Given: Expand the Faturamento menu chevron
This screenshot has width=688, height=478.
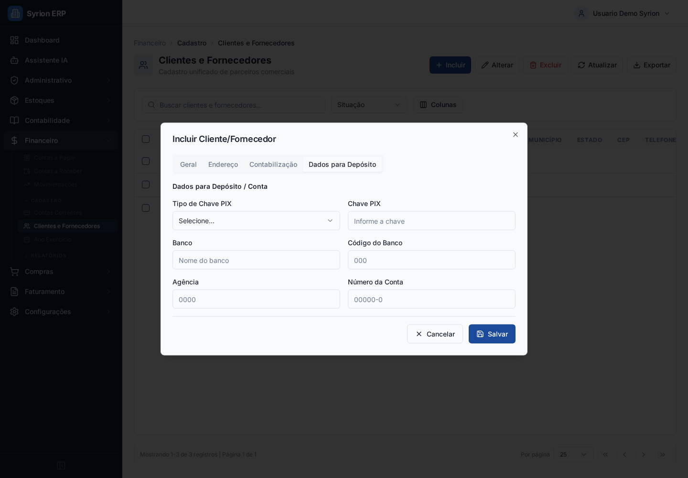Looking at the screenshot, I should point(108,292).
